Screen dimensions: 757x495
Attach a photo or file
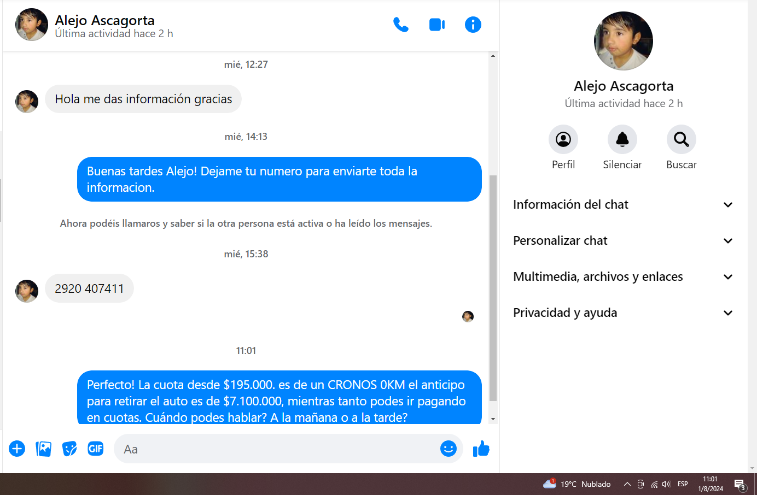coord(43,449)
